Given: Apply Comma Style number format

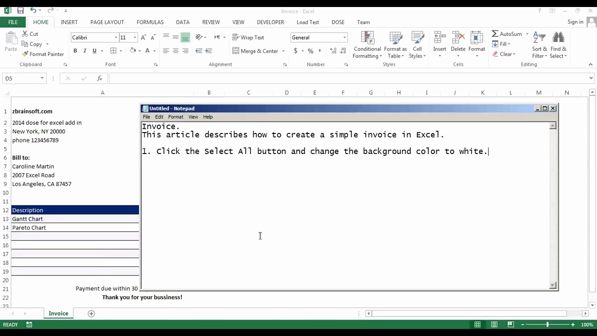Looking at the screenshot, I should pyautogui.click(x=320, y=51).
